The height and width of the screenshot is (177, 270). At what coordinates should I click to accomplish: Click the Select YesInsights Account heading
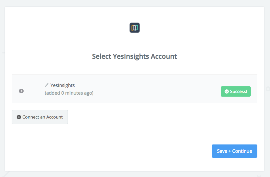pos(134,56)
